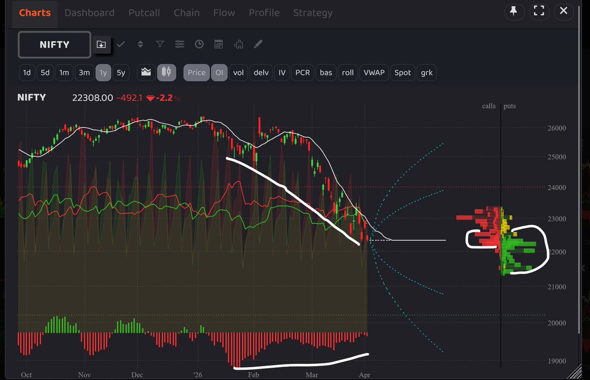Image resolution: width=590 pixels, height=380 pixels.
Task: Click the 19000 price axis label
Action: coord(557,361)
